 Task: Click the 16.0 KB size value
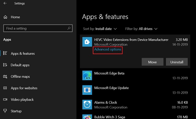tap(183, 102)
